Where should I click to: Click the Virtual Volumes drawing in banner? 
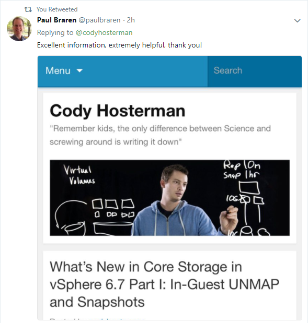(79, 175)
